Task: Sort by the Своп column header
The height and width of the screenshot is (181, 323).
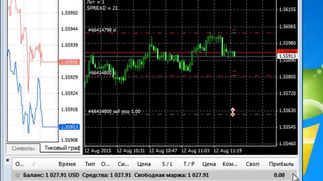Action: [252, 164]
